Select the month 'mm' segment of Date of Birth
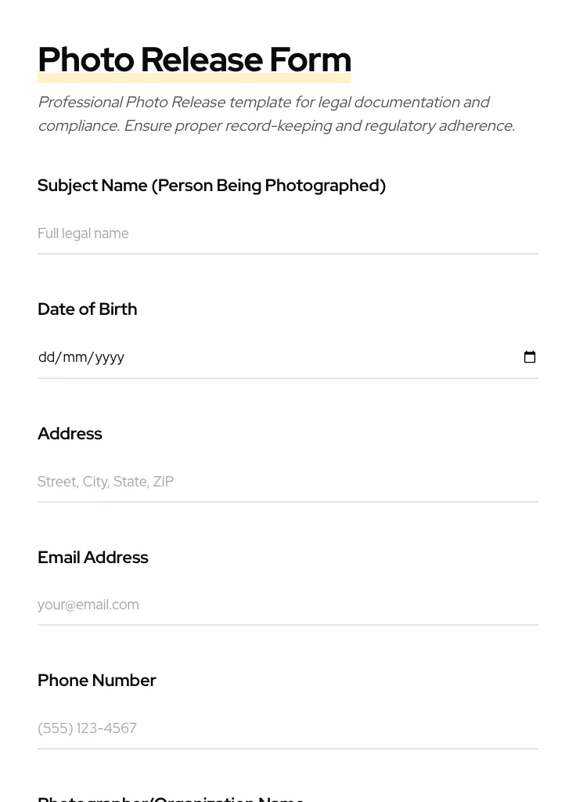This screenshot has height=802, width=576. click(75, 357)
